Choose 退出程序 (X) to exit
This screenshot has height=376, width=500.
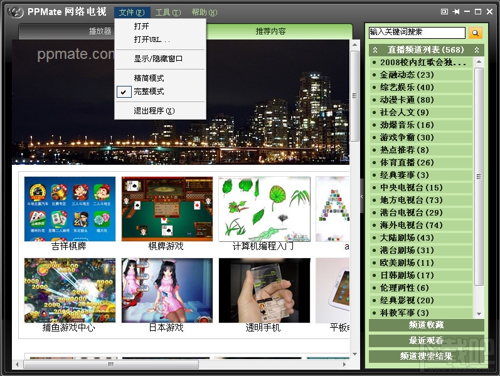point(160,111)
